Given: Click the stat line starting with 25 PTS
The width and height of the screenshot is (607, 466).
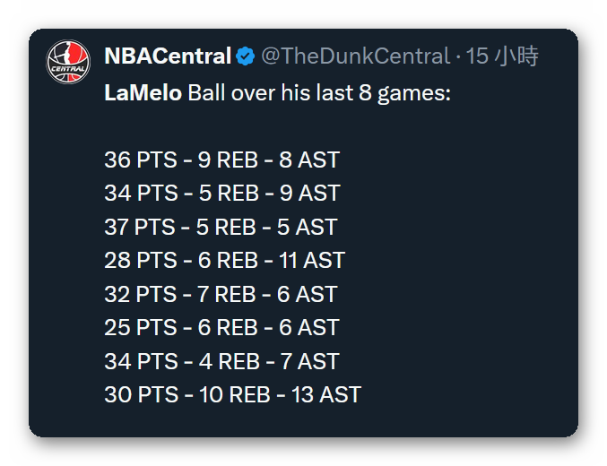Looking at the screenshot, I should tap(221, 328).
